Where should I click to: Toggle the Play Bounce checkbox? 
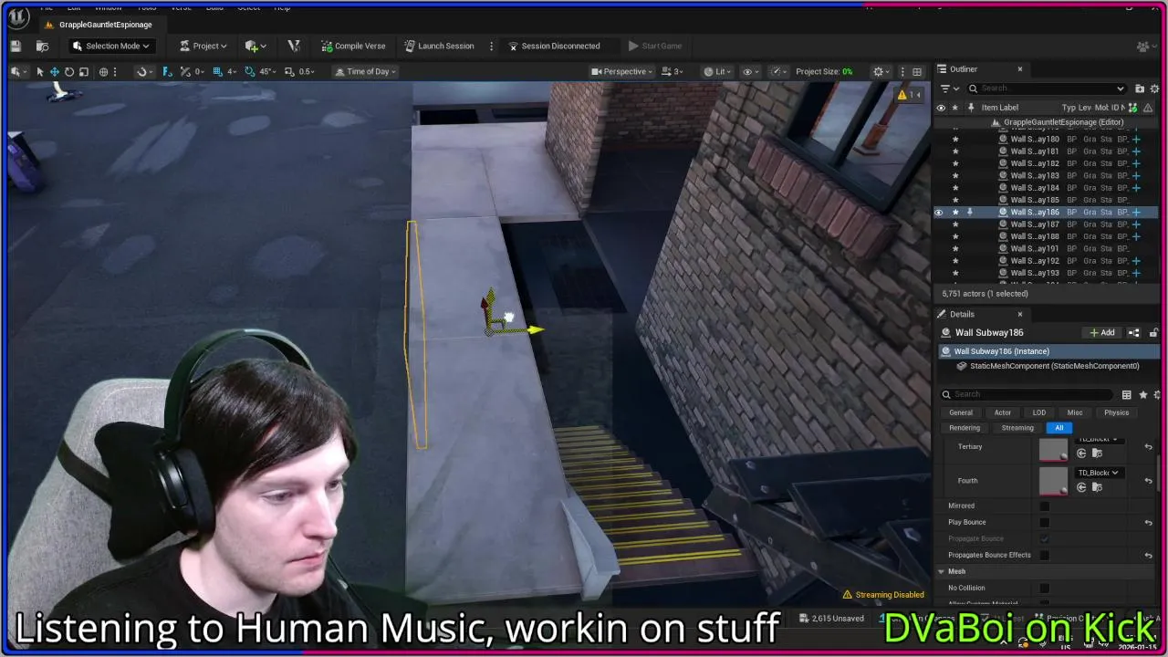click(x=1045, y=522)
